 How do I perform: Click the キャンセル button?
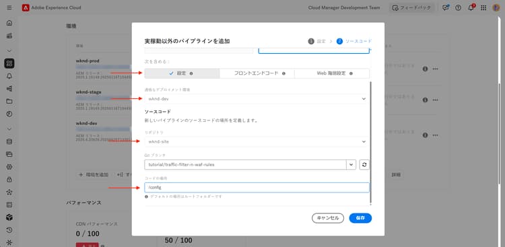[328, 218]
